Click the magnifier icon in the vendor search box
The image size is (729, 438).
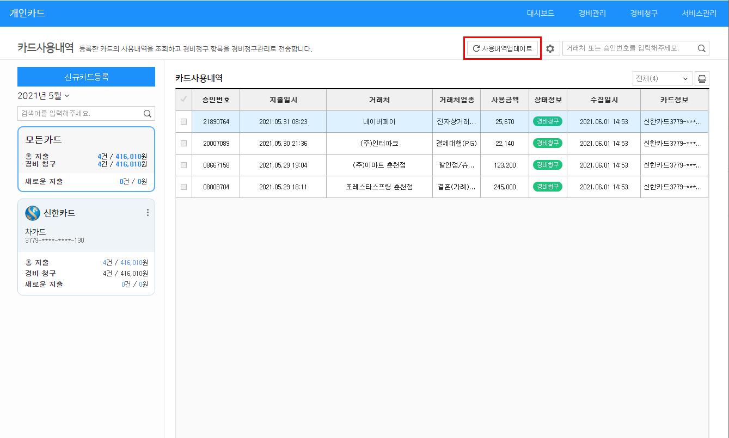tap(702, 48)
